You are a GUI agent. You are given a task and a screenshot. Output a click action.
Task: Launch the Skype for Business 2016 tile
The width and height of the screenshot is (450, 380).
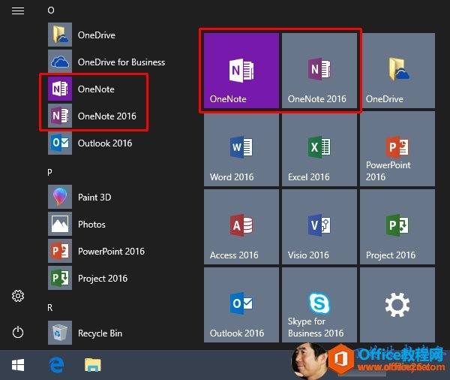(319, 305)
